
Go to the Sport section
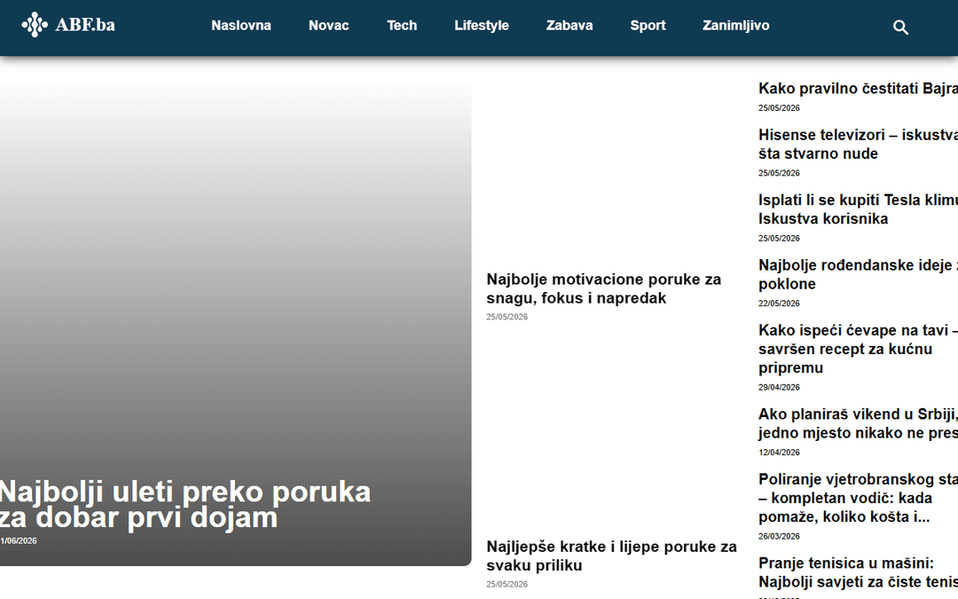tap(648, 26)
